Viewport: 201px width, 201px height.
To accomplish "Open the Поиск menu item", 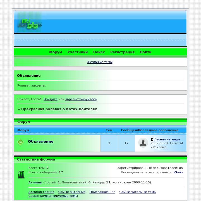I will click(x=99, y=52).
